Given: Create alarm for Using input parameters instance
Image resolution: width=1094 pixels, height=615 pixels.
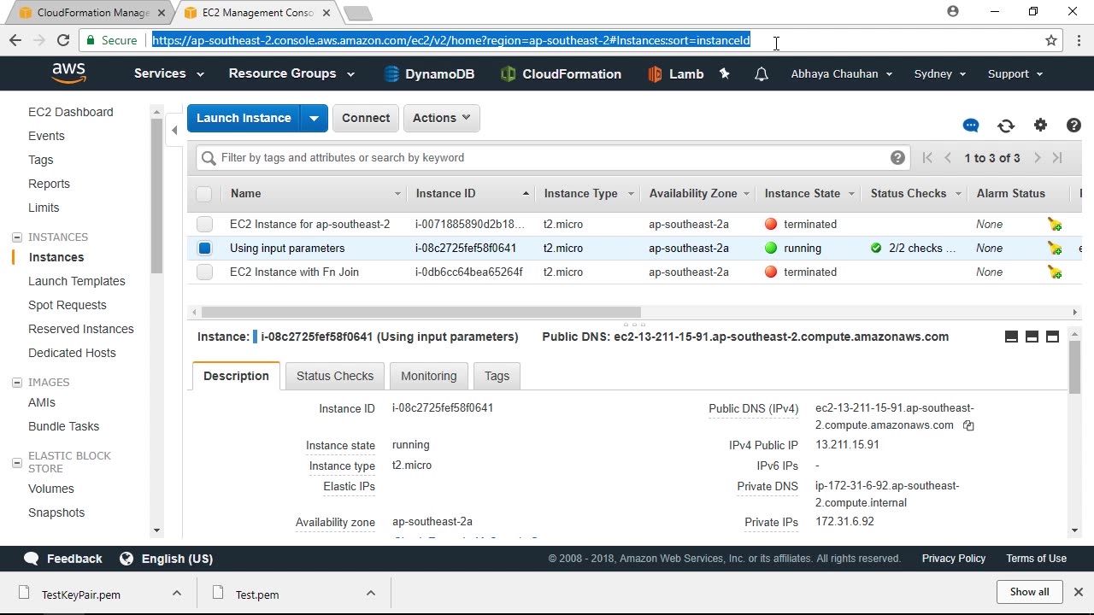Looking at the screenshot, I should click(1055, 249).
